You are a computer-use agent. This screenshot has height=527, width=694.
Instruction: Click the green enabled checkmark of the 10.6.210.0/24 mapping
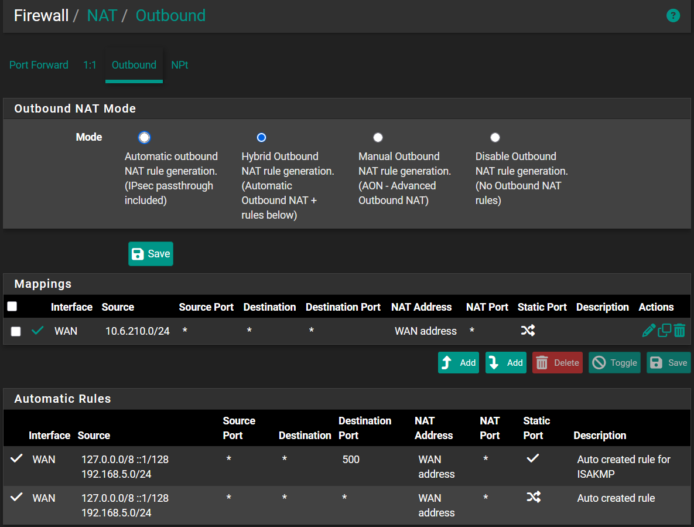[37, 331]
